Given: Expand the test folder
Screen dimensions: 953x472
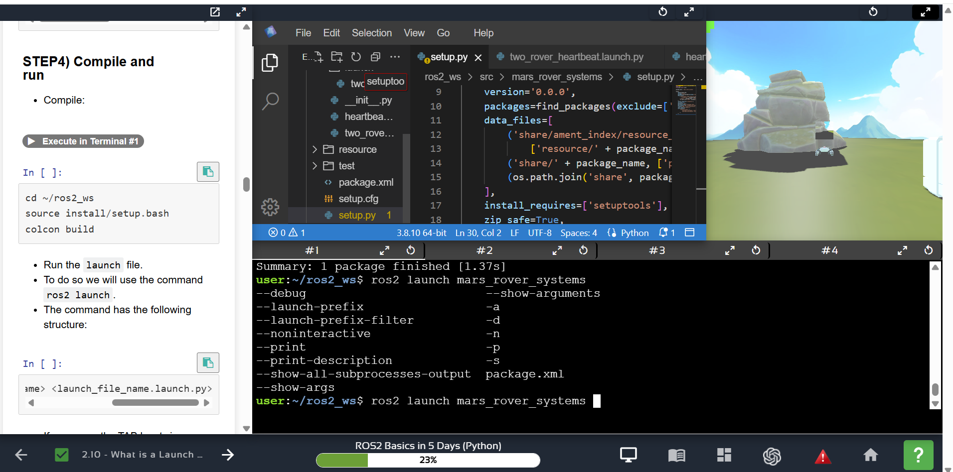Looking at the screenshot, I should click(315, 166).
